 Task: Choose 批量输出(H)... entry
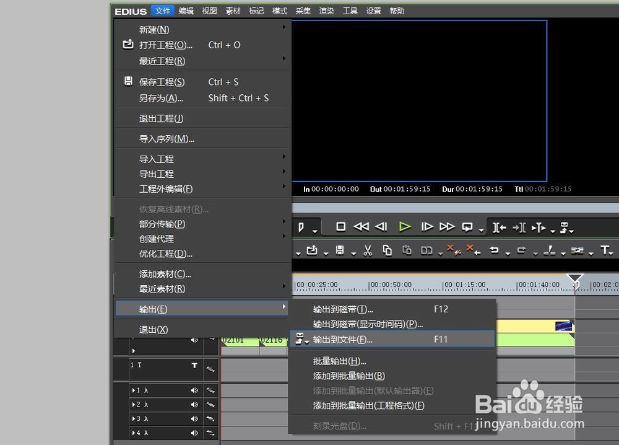(392, 361)
